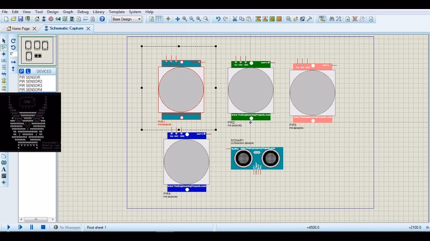Select the Component mode tool
Image resolution: width=430 pixels, height=241 pixels.
pos(4,48)
